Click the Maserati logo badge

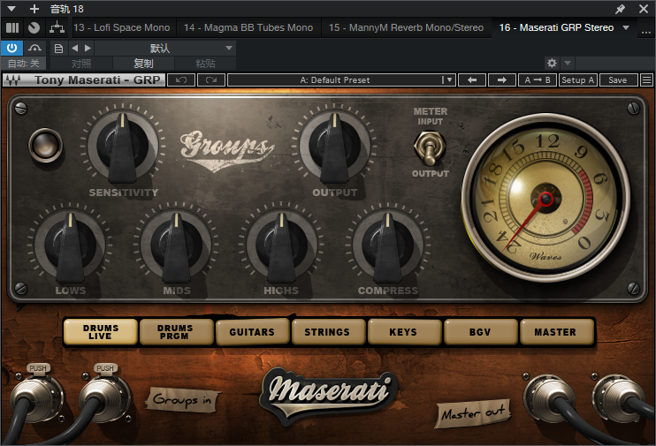point(329,395)
